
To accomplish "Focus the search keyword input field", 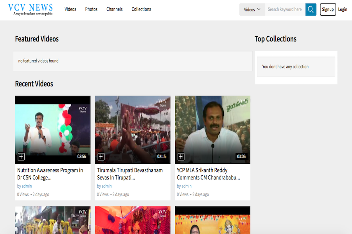I will click(x=285, y=9).
